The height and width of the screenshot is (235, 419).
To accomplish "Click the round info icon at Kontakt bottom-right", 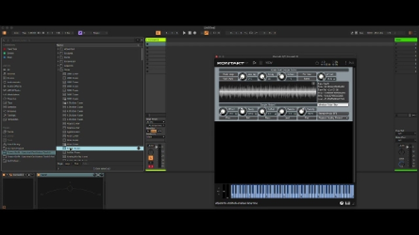I will [x=342, y=203].
